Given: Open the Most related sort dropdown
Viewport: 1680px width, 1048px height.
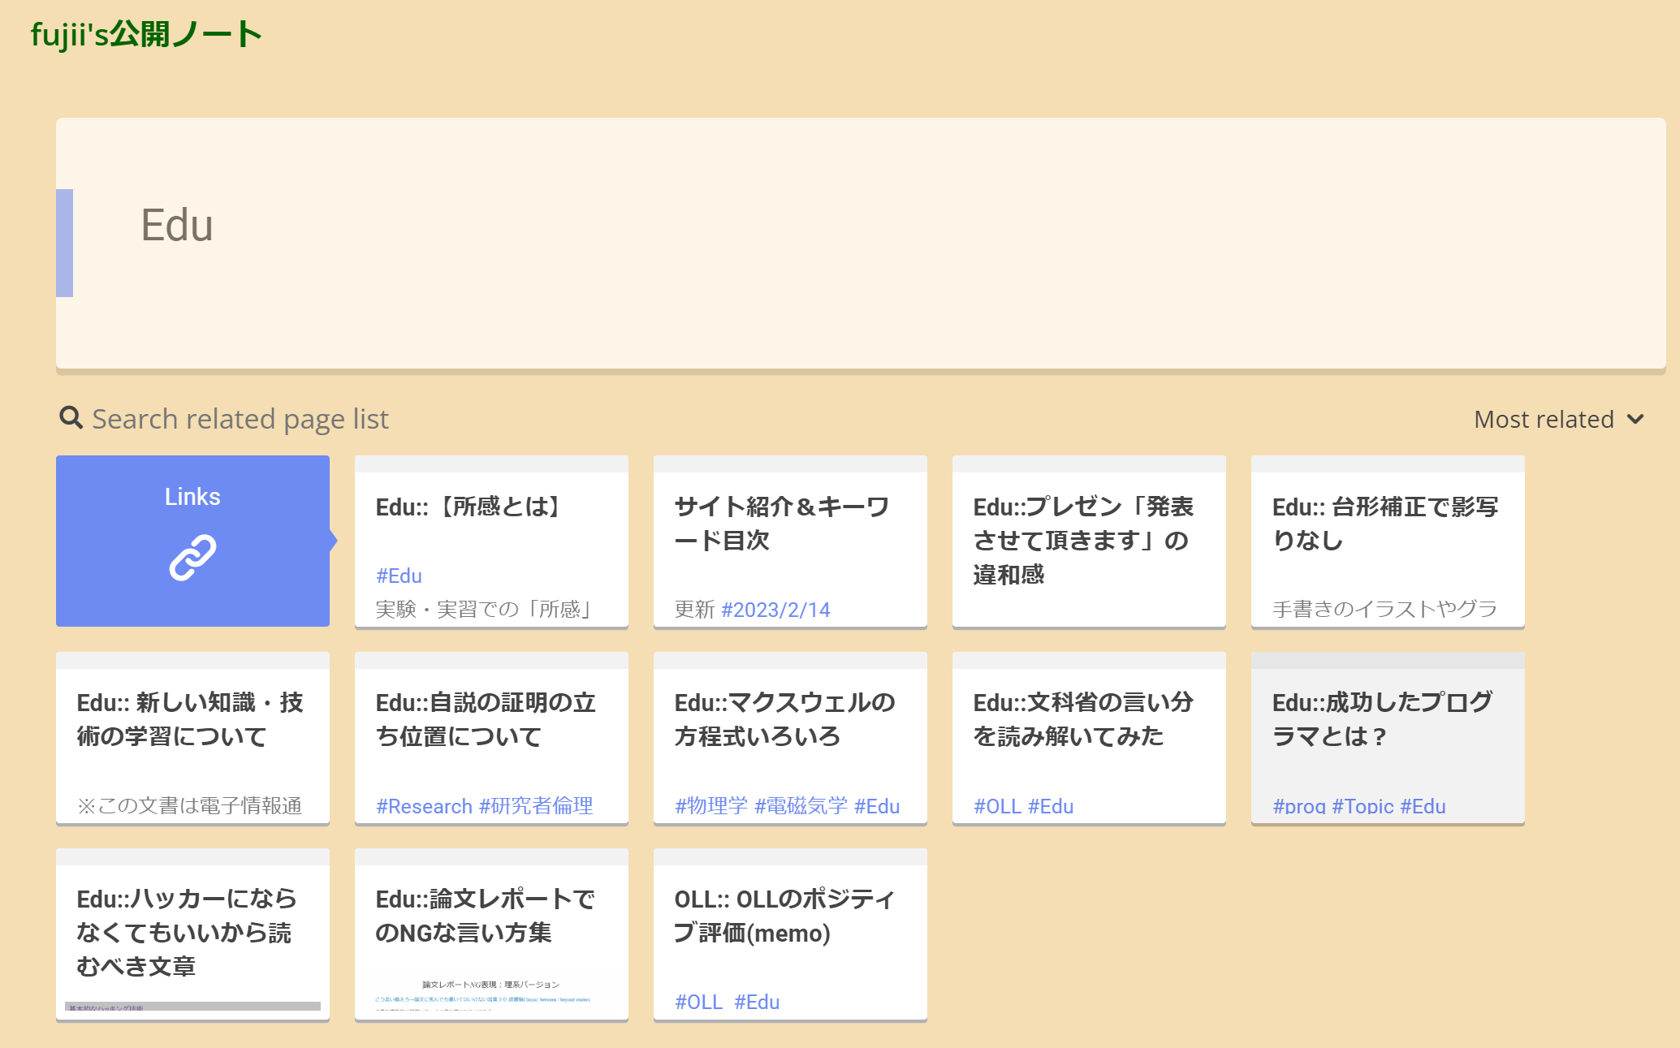Looking at the screenshot, I should pos(1544,420).
